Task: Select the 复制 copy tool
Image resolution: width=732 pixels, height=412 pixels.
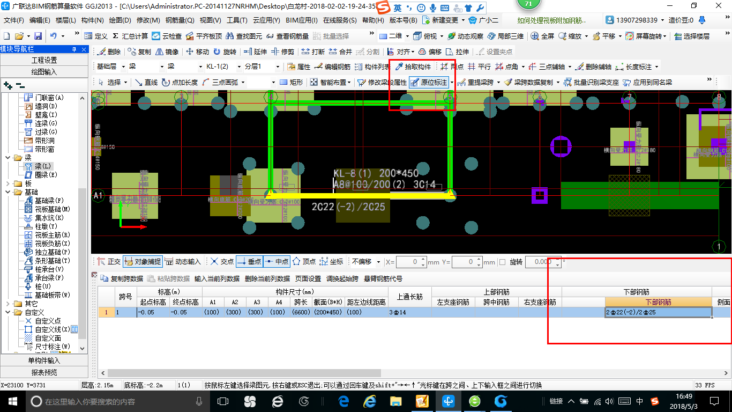Action: click(139, 52)
